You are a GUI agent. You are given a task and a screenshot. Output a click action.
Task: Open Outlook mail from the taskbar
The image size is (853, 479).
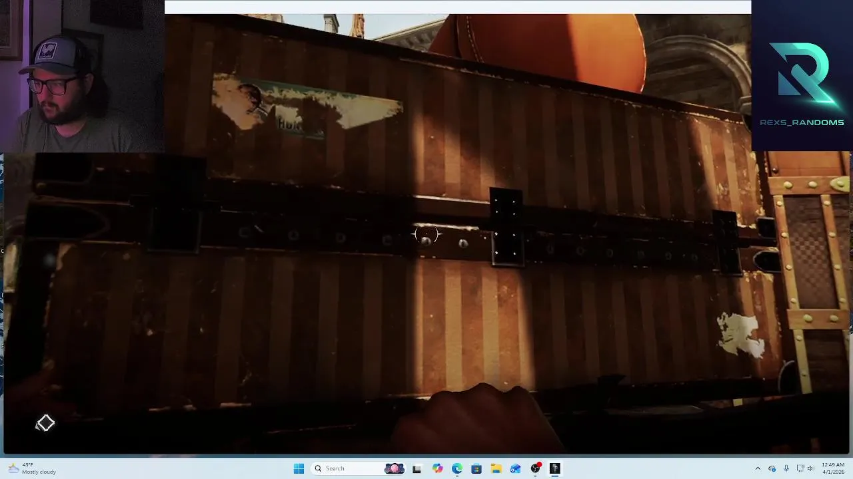click(515, 468)
